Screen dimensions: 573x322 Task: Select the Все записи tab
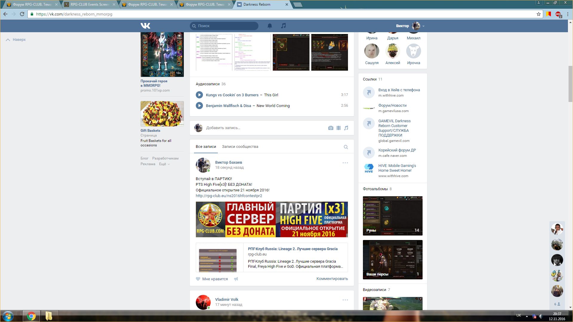(206, 147)
